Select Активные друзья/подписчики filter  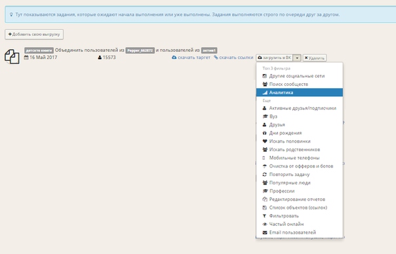(300, 108)
